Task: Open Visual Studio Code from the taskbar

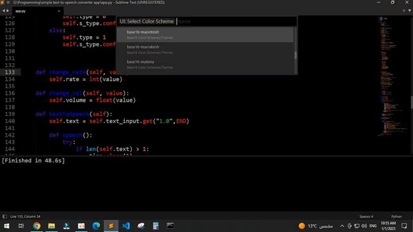Action: (x=126, y=226)
